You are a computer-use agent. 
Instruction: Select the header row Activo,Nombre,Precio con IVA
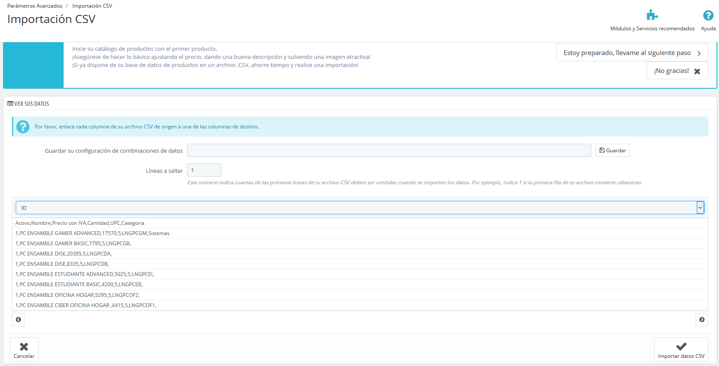[x=360, y=223]
